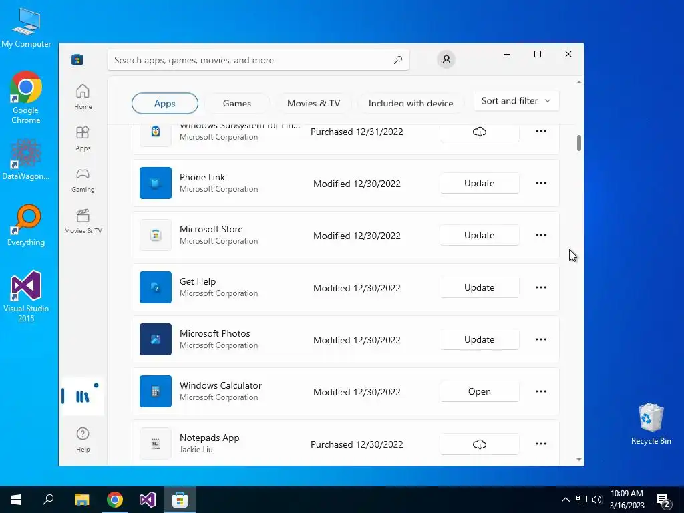
Task: Download Windows Subsystem for Linux via cloud icon
Action: 480,132
